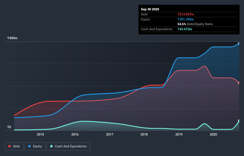Click the ₹43.672m cash value in tooltip
244x156 pixels.
[185, 29]
